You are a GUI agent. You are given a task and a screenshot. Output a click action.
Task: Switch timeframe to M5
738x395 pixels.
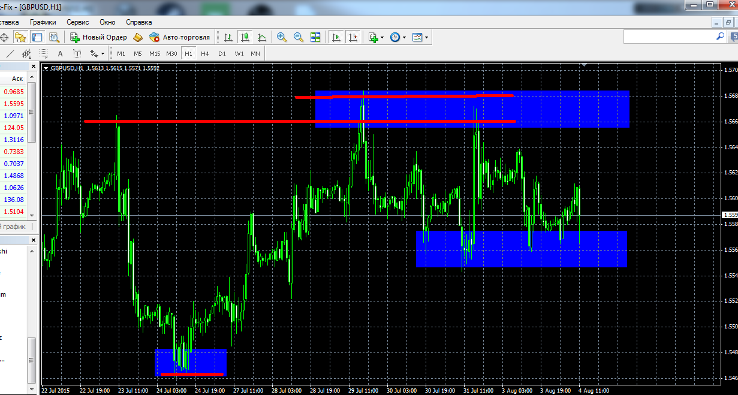click(x=138, y=53)
